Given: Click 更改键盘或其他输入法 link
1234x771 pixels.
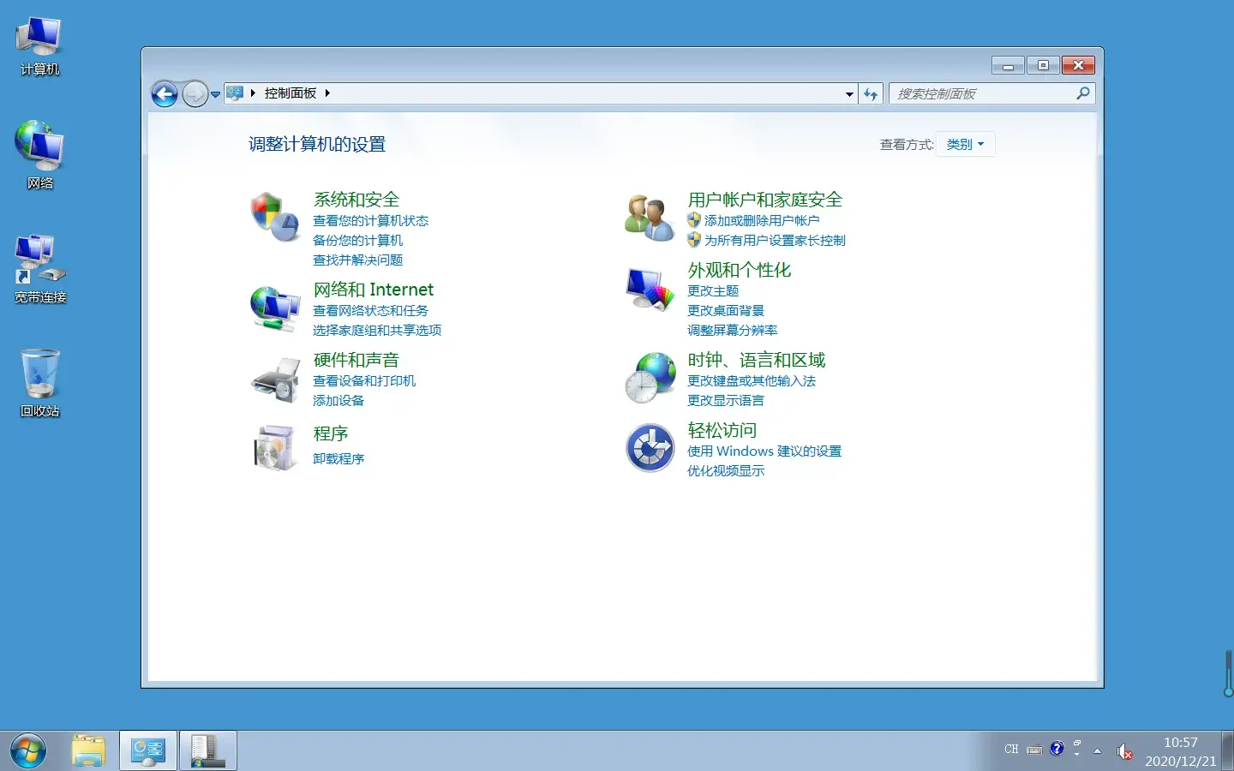Looking at the screenshot, I should (752, 381).
